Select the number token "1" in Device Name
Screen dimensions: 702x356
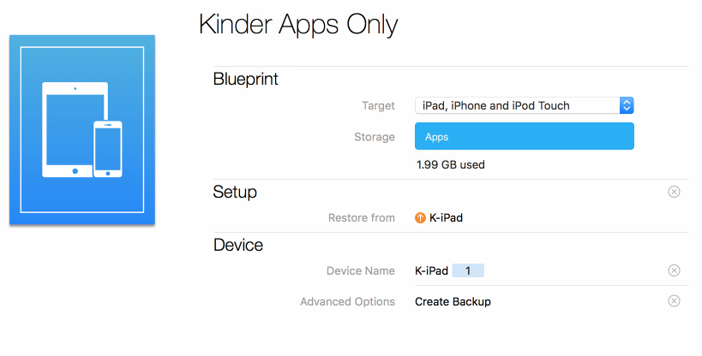pos(468,271)
